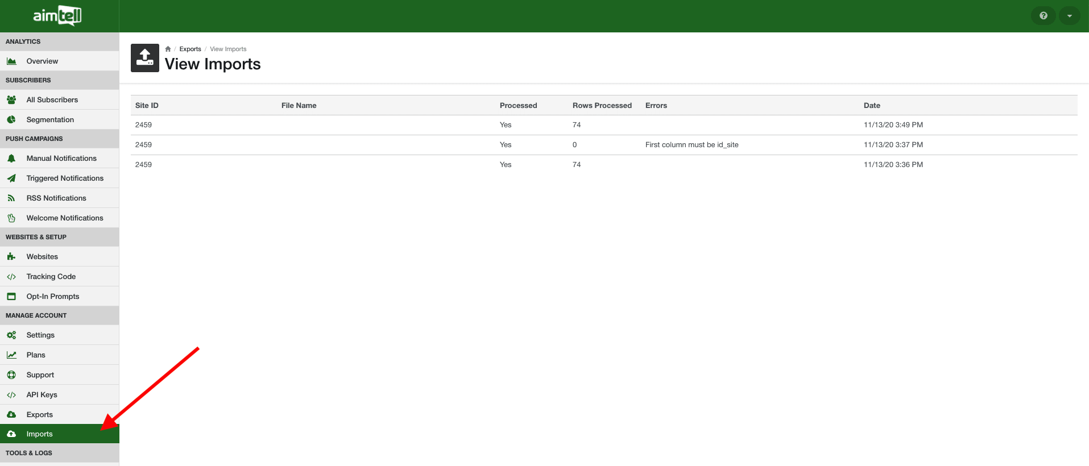This screenshot has width=1089, height=466.
Task: Open API Keys in sidebar
Action: (42, 395)
